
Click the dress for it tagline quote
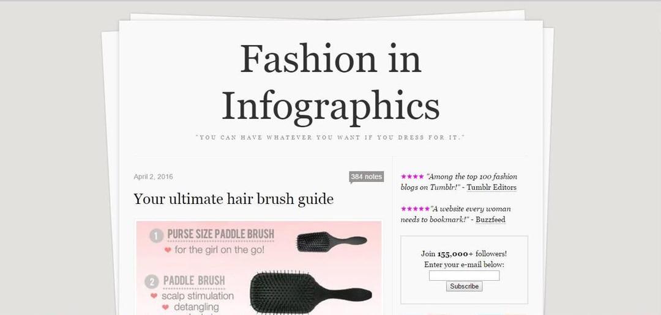click(330, 137)
